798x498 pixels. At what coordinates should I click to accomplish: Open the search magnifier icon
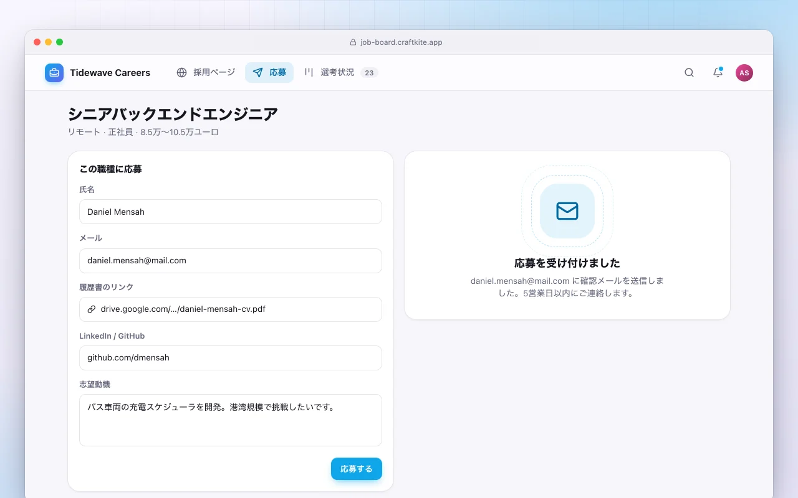(x=689, y=73)
